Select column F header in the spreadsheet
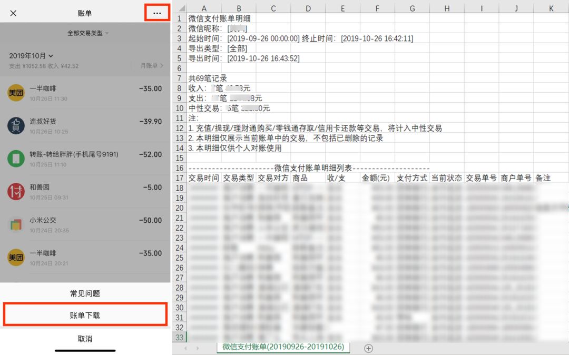The image size is (569, 355). (x=377, y=8)
